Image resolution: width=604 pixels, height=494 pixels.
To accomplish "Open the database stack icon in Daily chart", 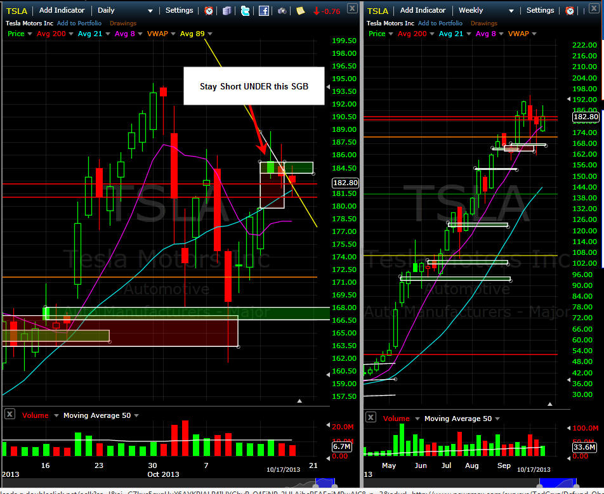I will 227,11.
